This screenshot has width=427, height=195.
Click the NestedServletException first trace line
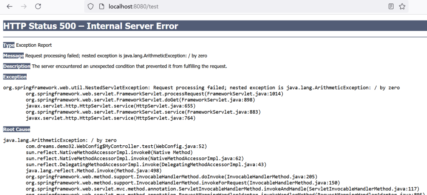point(201,88)
